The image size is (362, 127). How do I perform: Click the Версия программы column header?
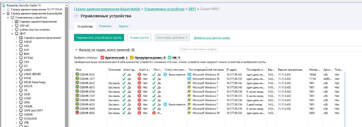290,70
